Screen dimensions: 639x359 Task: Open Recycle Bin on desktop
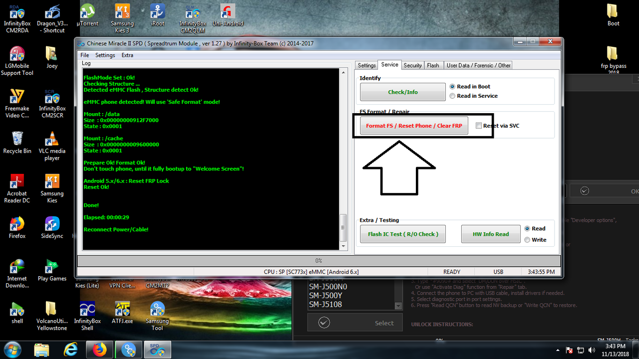point(17,142)
